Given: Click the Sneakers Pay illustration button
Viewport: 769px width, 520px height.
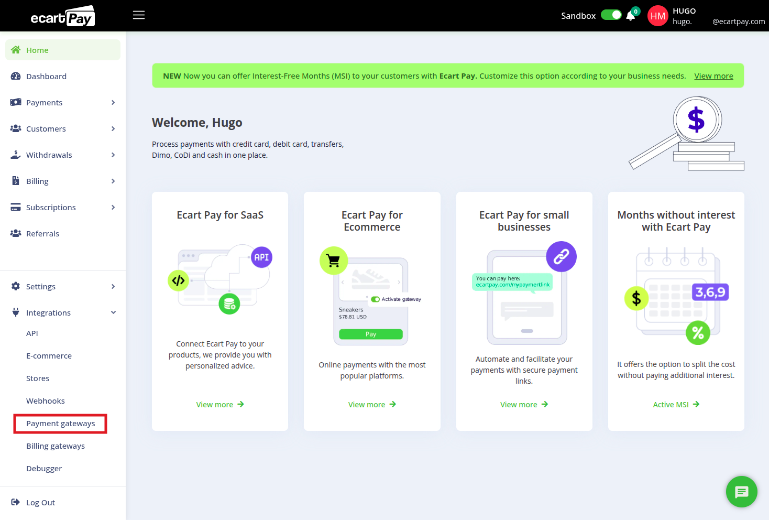Looking at the screenshot, I should [371, 334].
